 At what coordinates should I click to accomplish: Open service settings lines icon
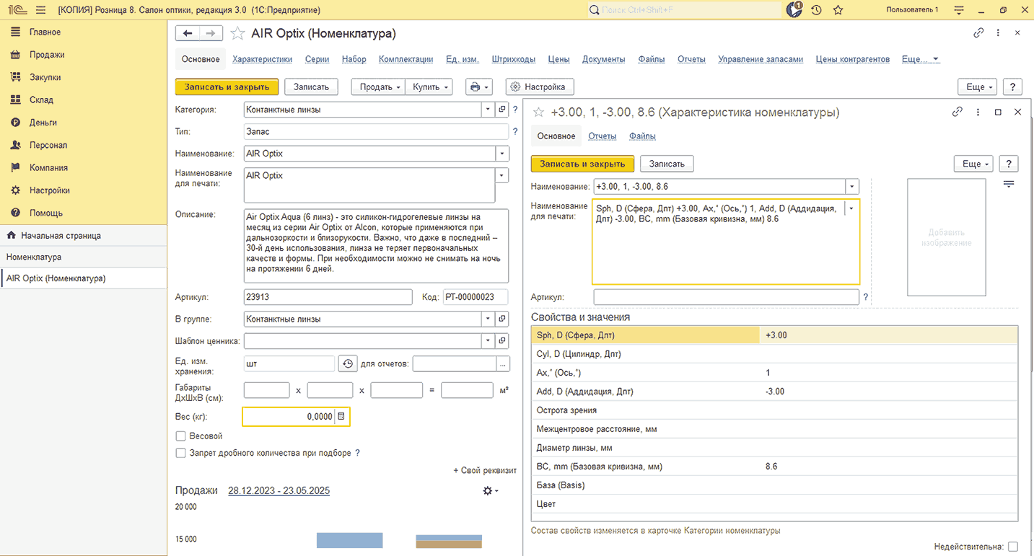tap(959, 10)
